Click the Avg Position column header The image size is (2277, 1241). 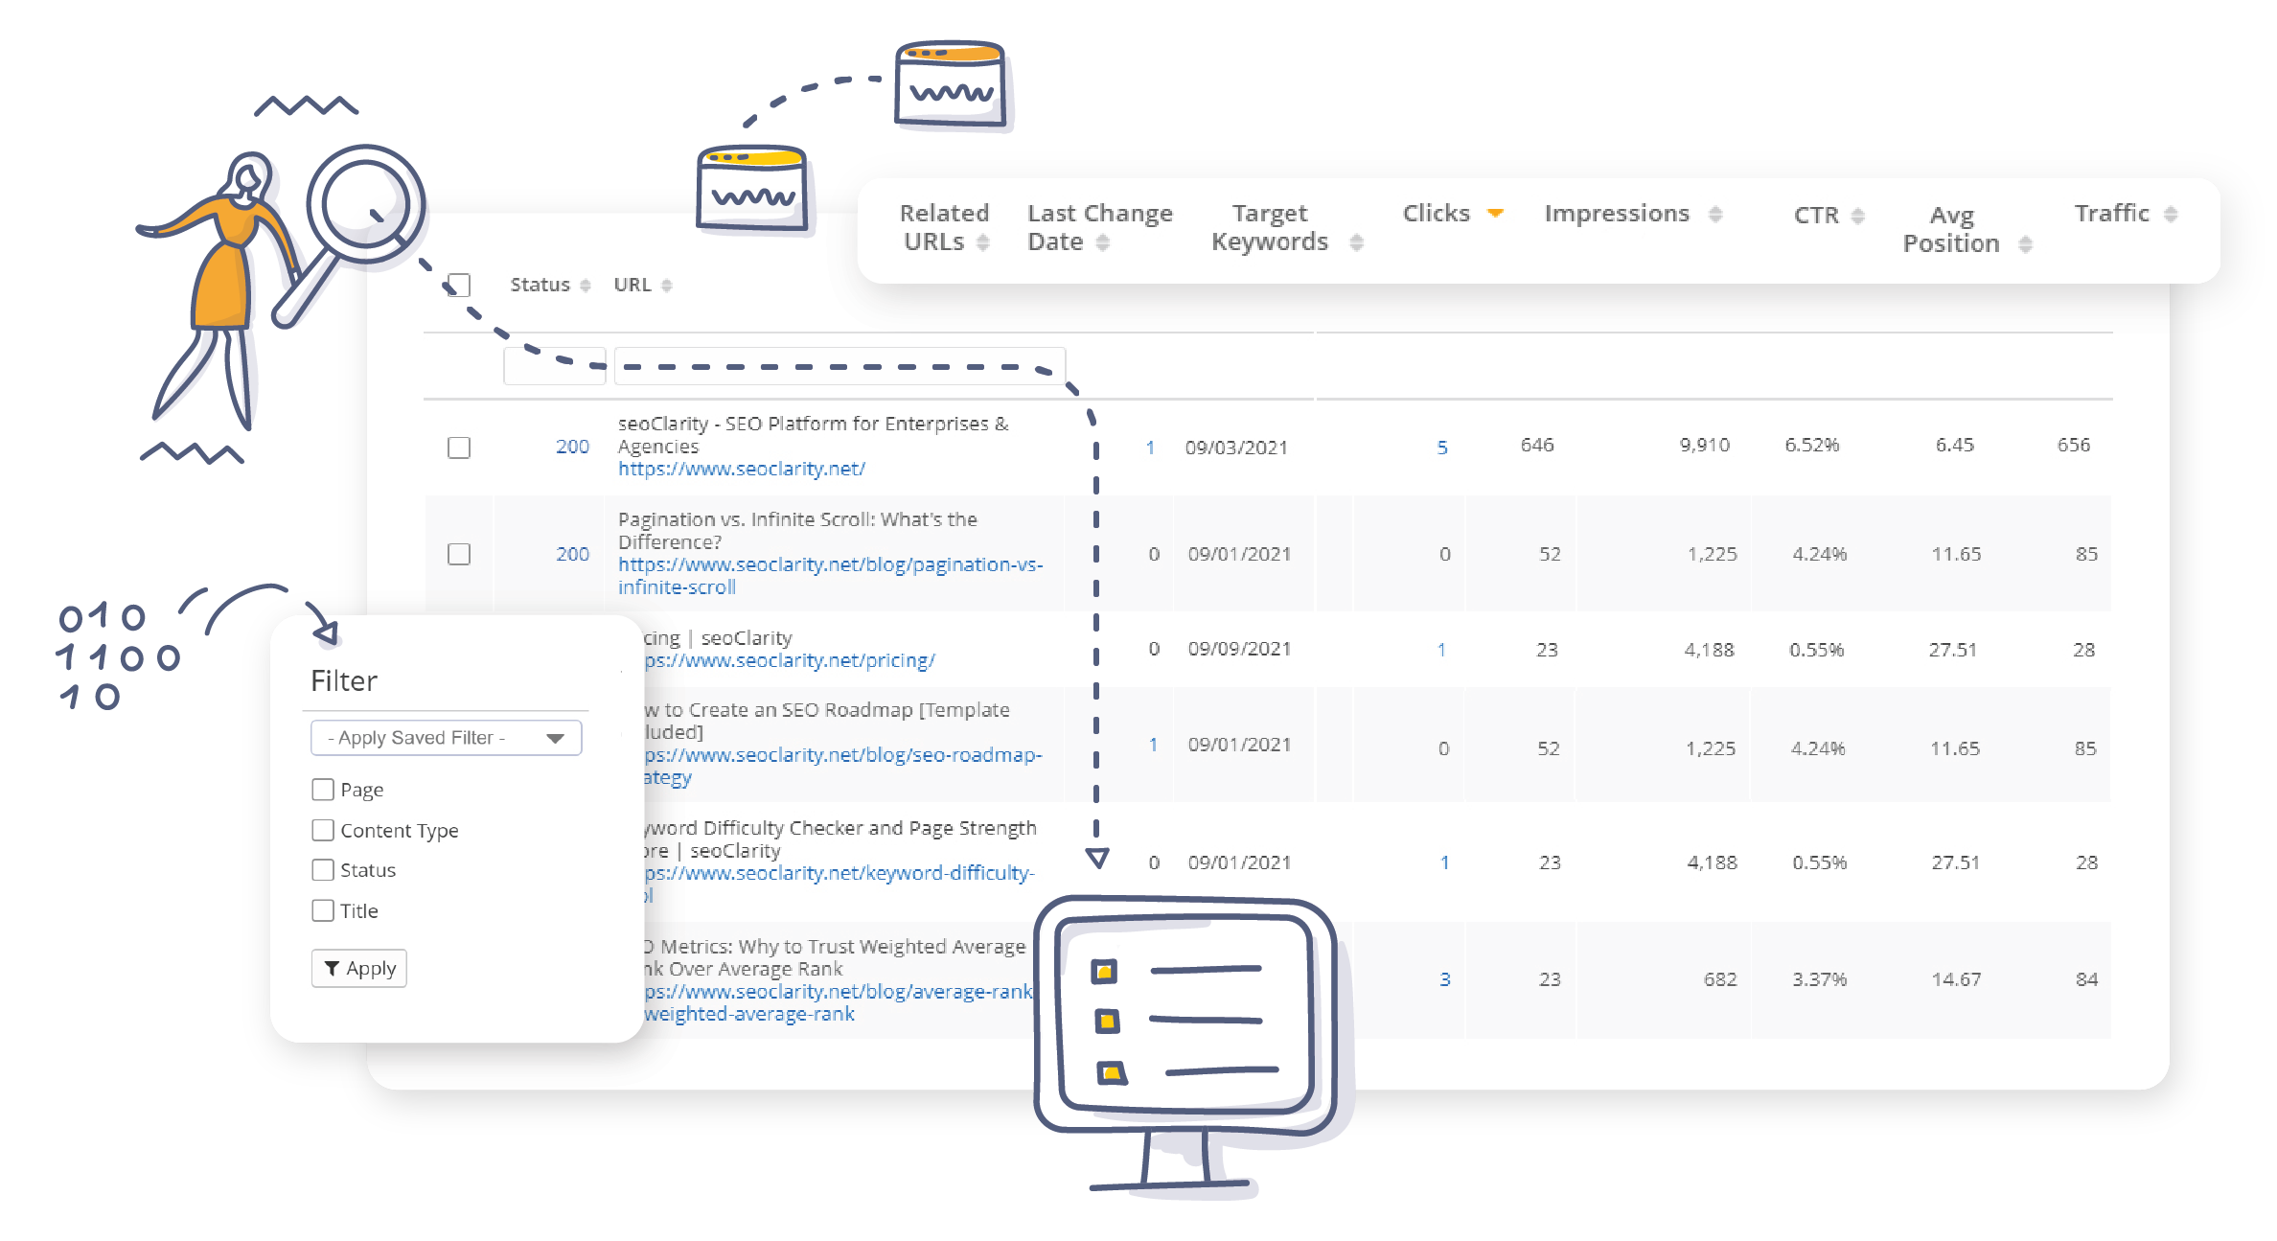1951,230
